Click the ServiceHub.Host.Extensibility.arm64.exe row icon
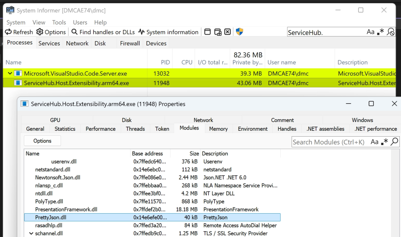The height and width of the screenshot is (237, 401). pyautogui.click(x=18, y=83)
